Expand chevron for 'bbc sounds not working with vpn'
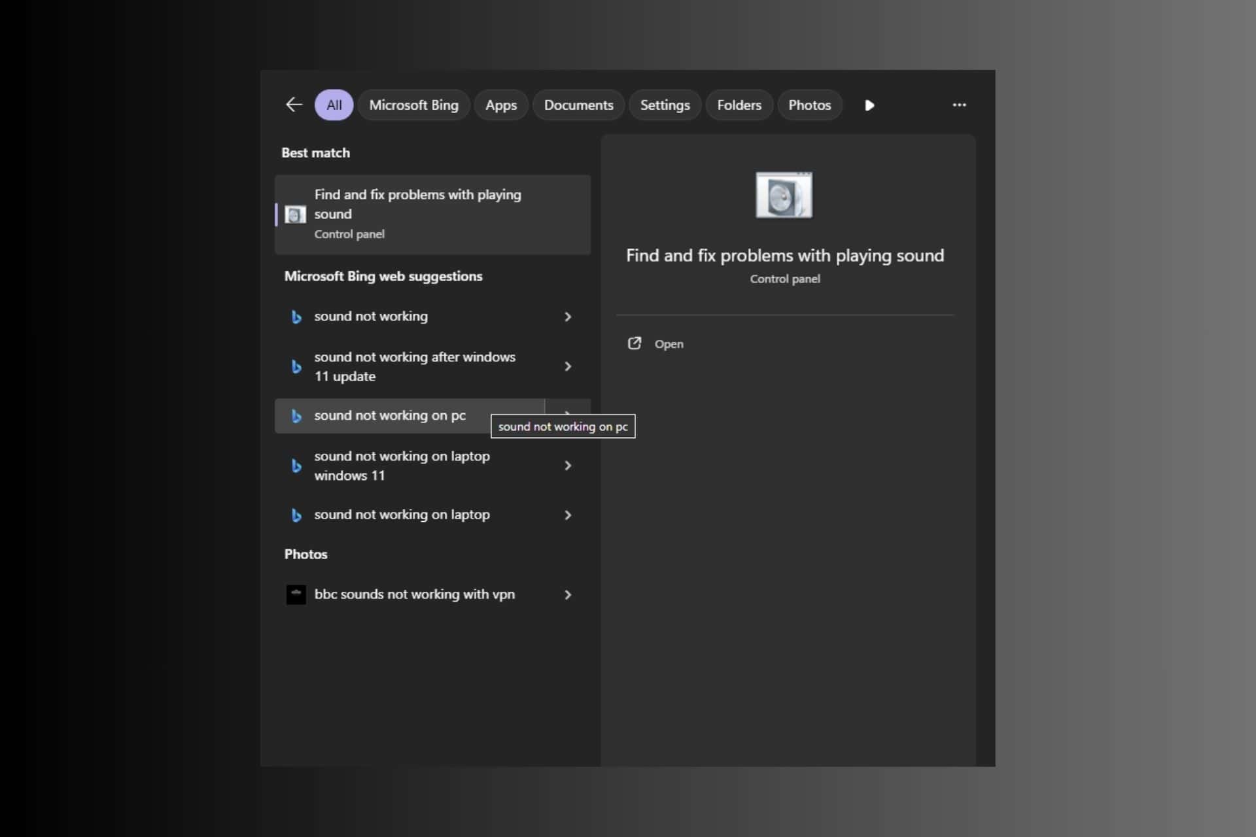Viewport: 1256px width, 837px height. pos(568,594)
